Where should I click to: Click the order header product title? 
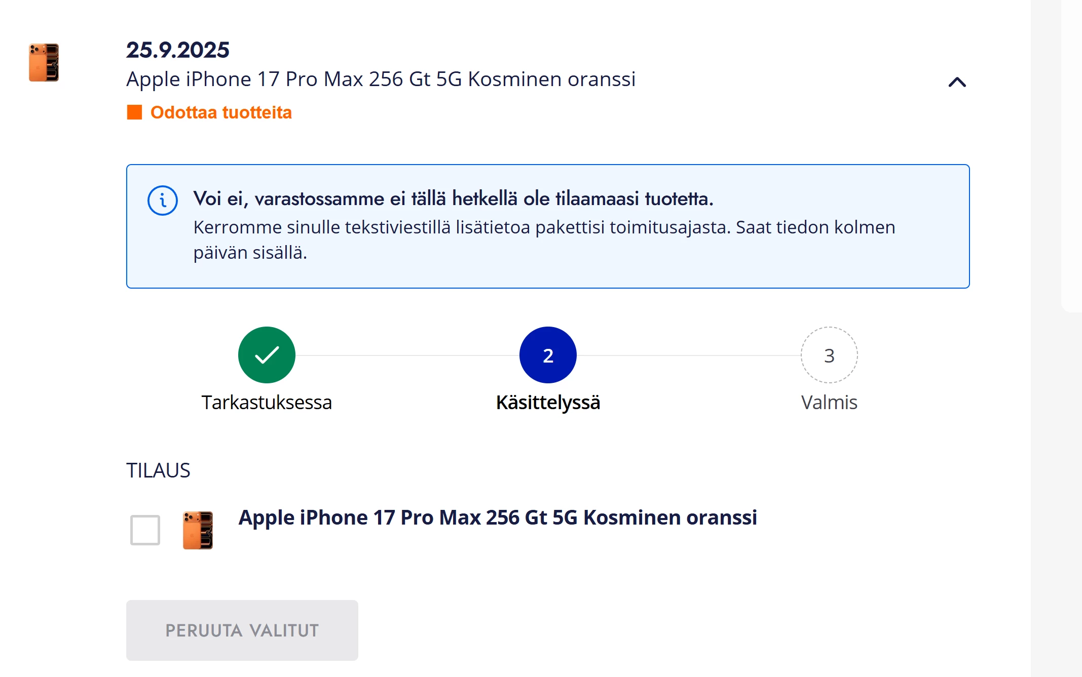coord(381,79)
